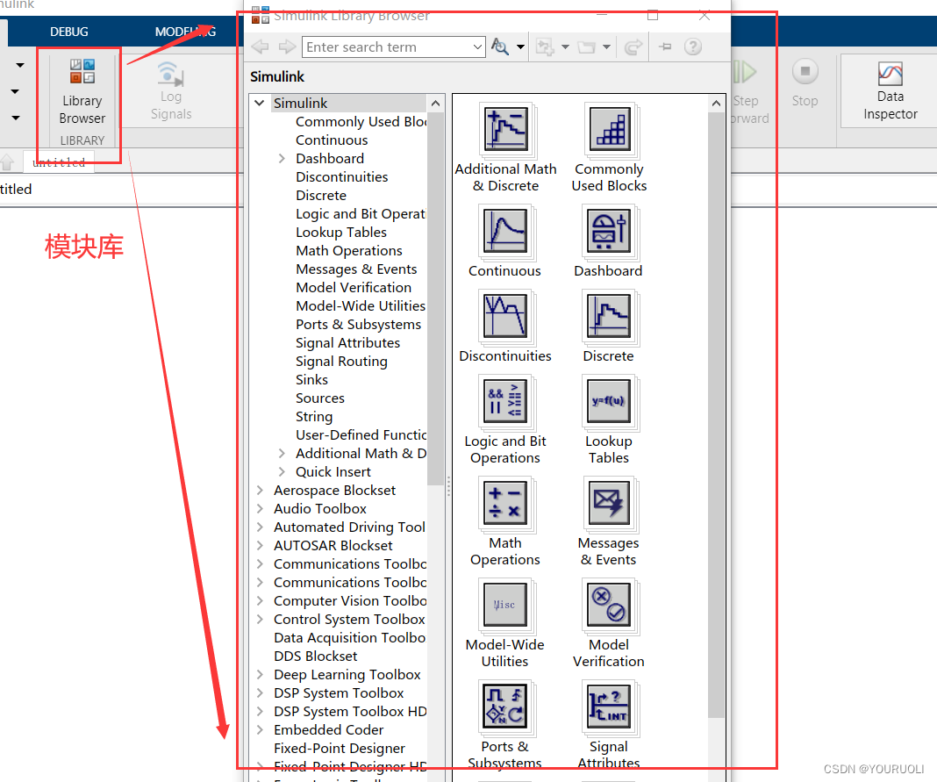The height and width of the screenshot is (782, 937).
Task: Click the library tree scroll up arrow
Action: coord(436,104)
